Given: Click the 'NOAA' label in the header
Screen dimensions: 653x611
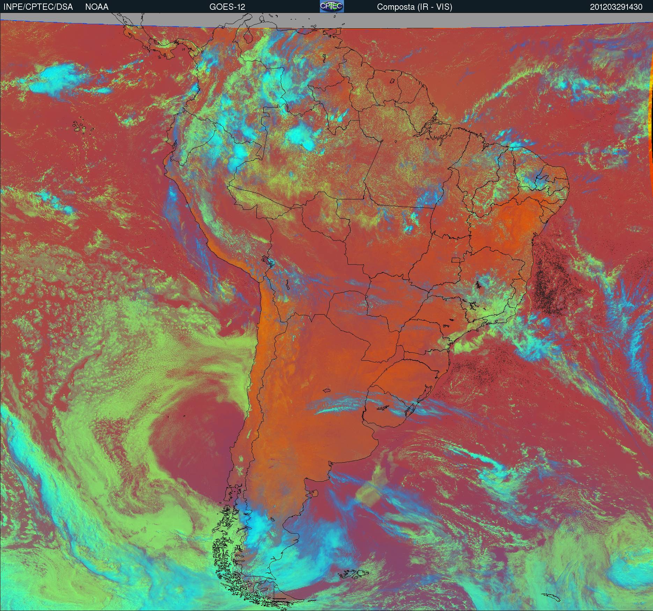Looking at the screenshot, I should [97, 7].
